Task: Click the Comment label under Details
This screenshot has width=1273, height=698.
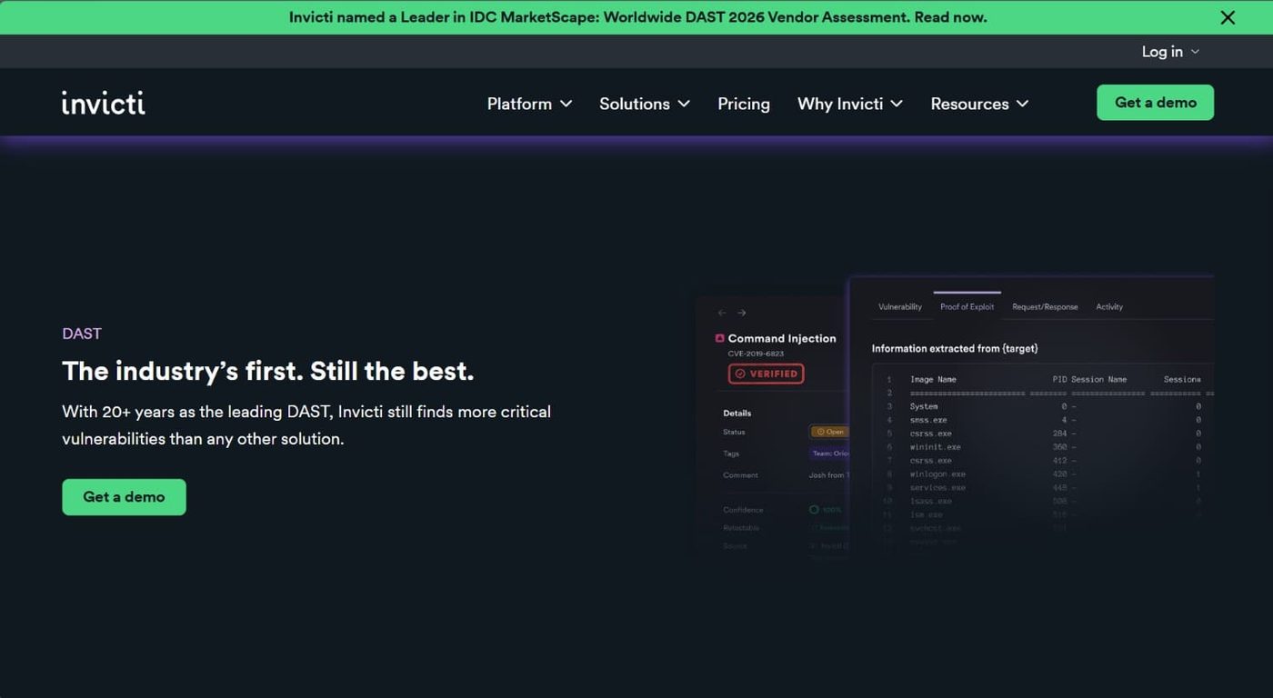Action: [740, 475]
